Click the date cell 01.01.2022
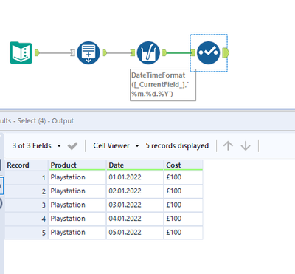The height and width of the screenshot is (274, 295). (135, 177)
